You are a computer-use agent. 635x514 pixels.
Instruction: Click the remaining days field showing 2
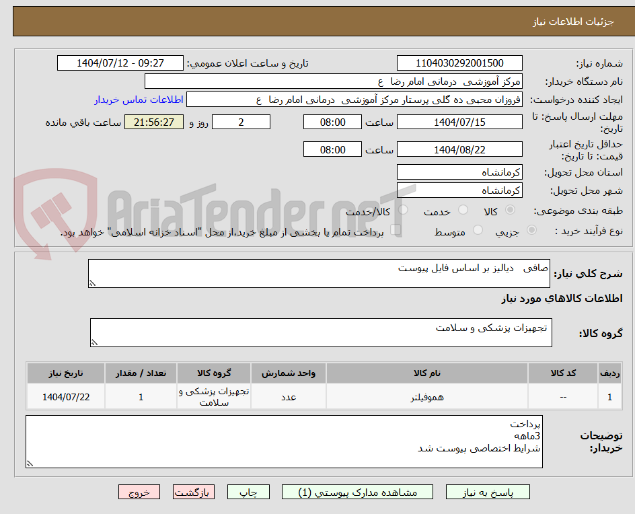coord(240,122)
